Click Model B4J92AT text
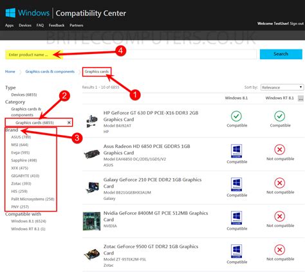 [117, 125]
